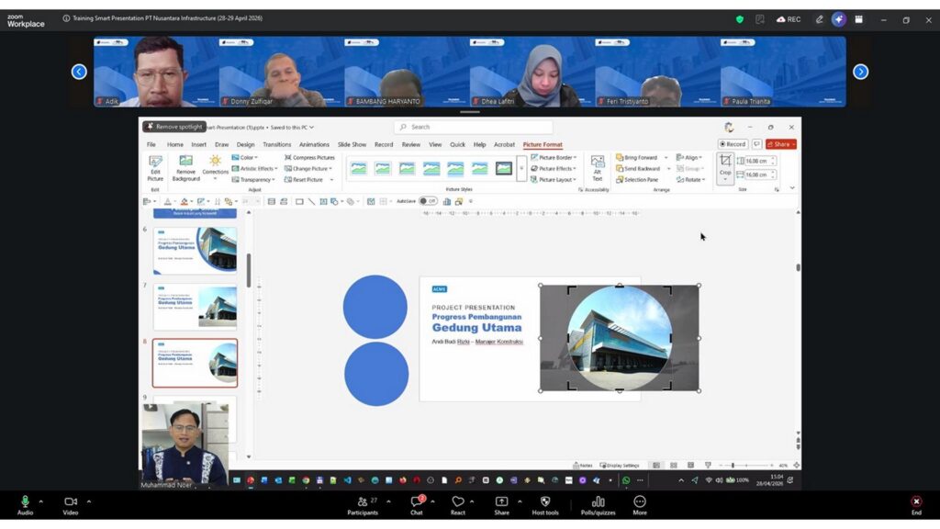Image resolution: width=940 pixels, height=529 pixels.
Task: Open the Artistic Effects dropdown
Action: pyautogui.click(x=255, y=169)
